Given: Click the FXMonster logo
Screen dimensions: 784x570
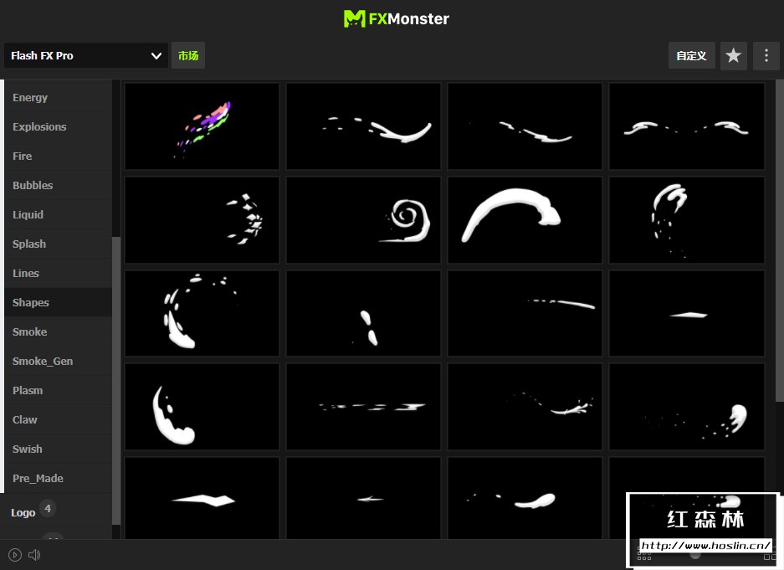Looking at the screenshot, I should (x=396, y=19).
